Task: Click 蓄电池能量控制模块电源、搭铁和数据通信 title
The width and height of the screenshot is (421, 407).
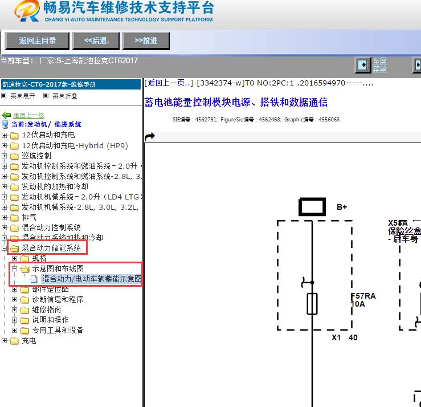Action: click(x=236, y=102)
